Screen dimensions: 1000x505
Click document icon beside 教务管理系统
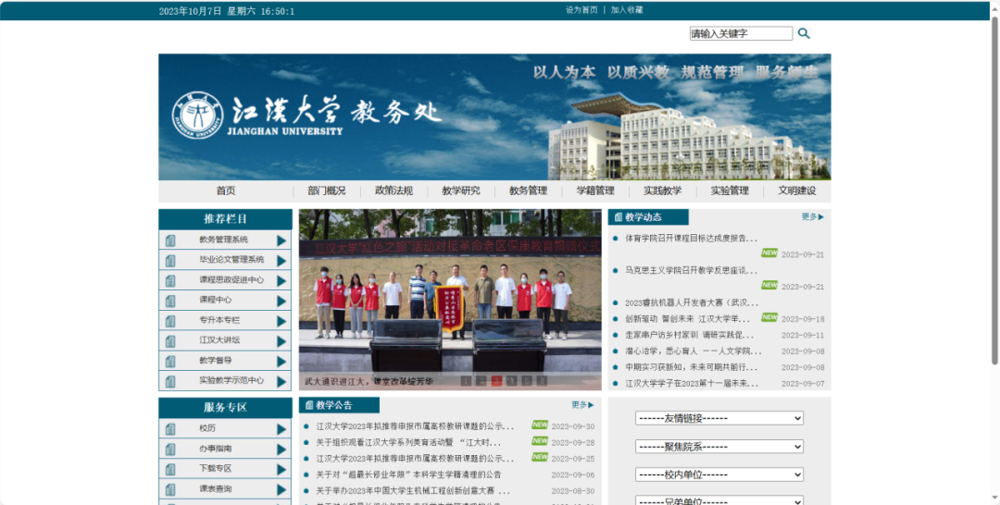coord(170,240)
